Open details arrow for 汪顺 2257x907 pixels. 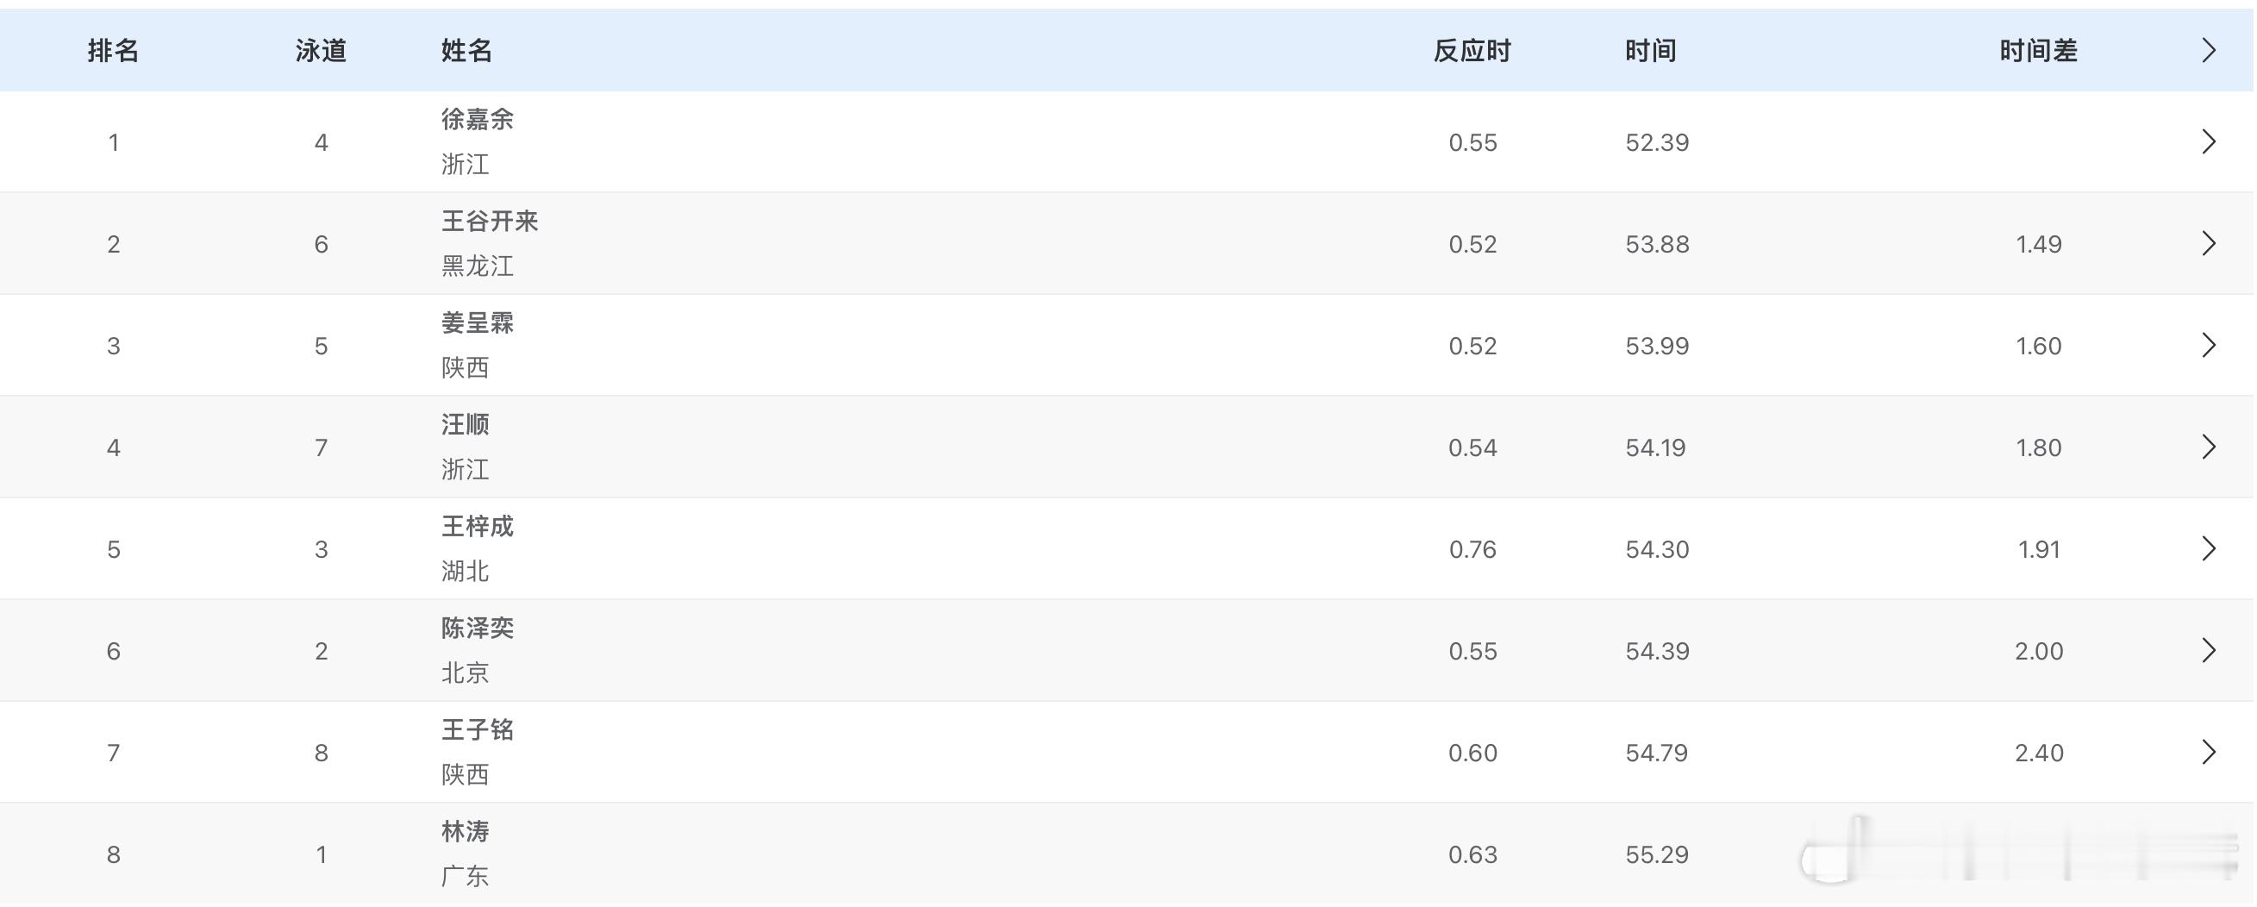(2207, 446)
